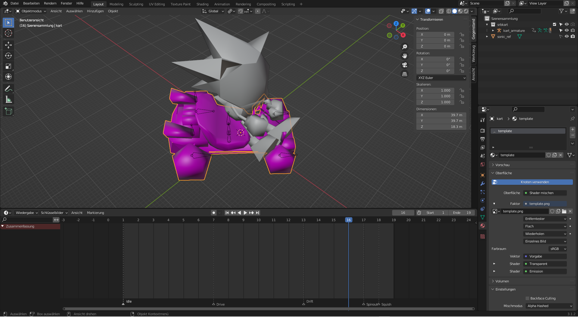Open Texture properties tab icon

pos(483,236)
